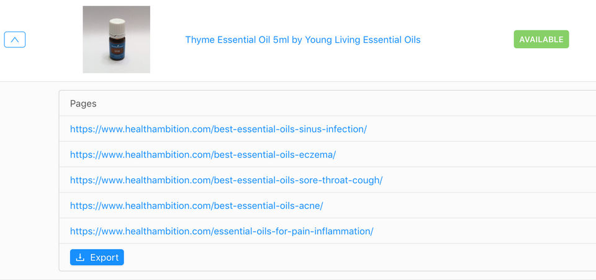This screenshot has width=596, height=280.
Task: Export the list of pages
Action: 97,257
